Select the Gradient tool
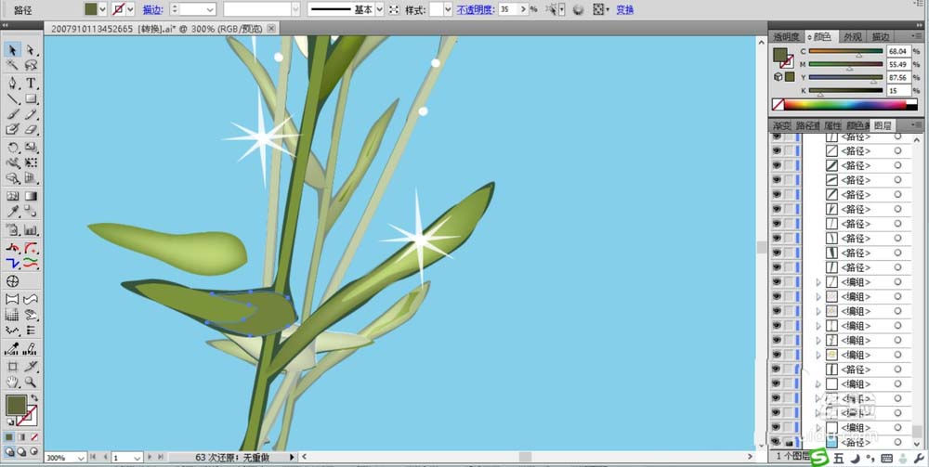 click(31, 196)
